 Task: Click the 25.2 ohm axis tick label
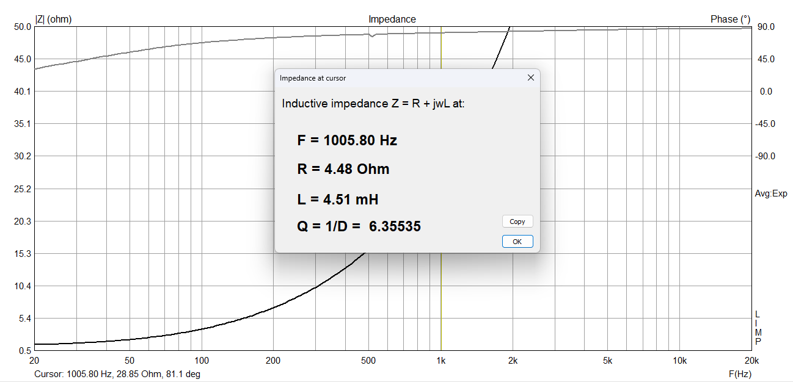click(x=23, y=189)
